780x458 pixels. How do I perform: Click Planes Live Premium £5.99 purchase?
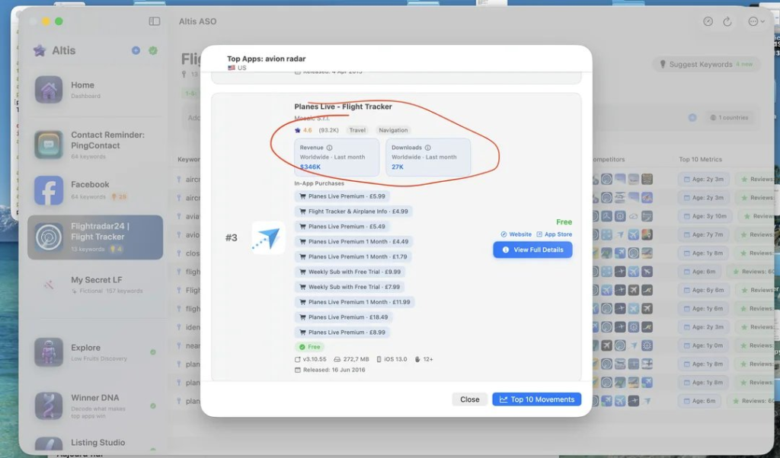click(342, 196)
